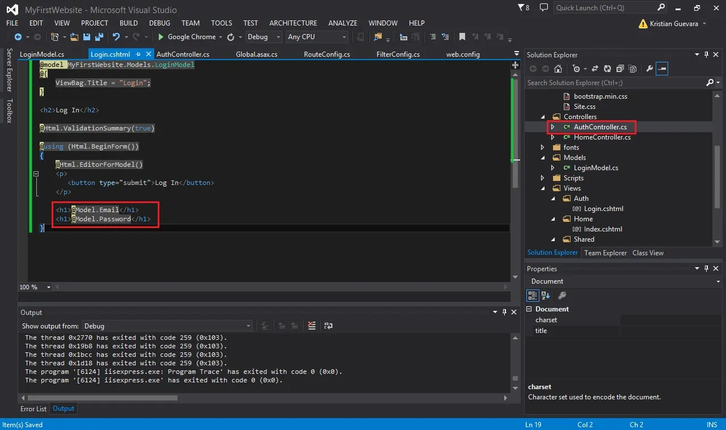Click the Navigate Backward toolbar arrow
Screen dimensions: 726x430
pyautogui.click(x=18, y=37)
